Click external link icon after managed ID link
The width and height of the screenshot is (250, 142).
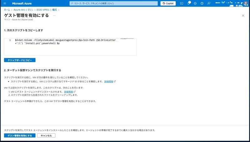115,81
